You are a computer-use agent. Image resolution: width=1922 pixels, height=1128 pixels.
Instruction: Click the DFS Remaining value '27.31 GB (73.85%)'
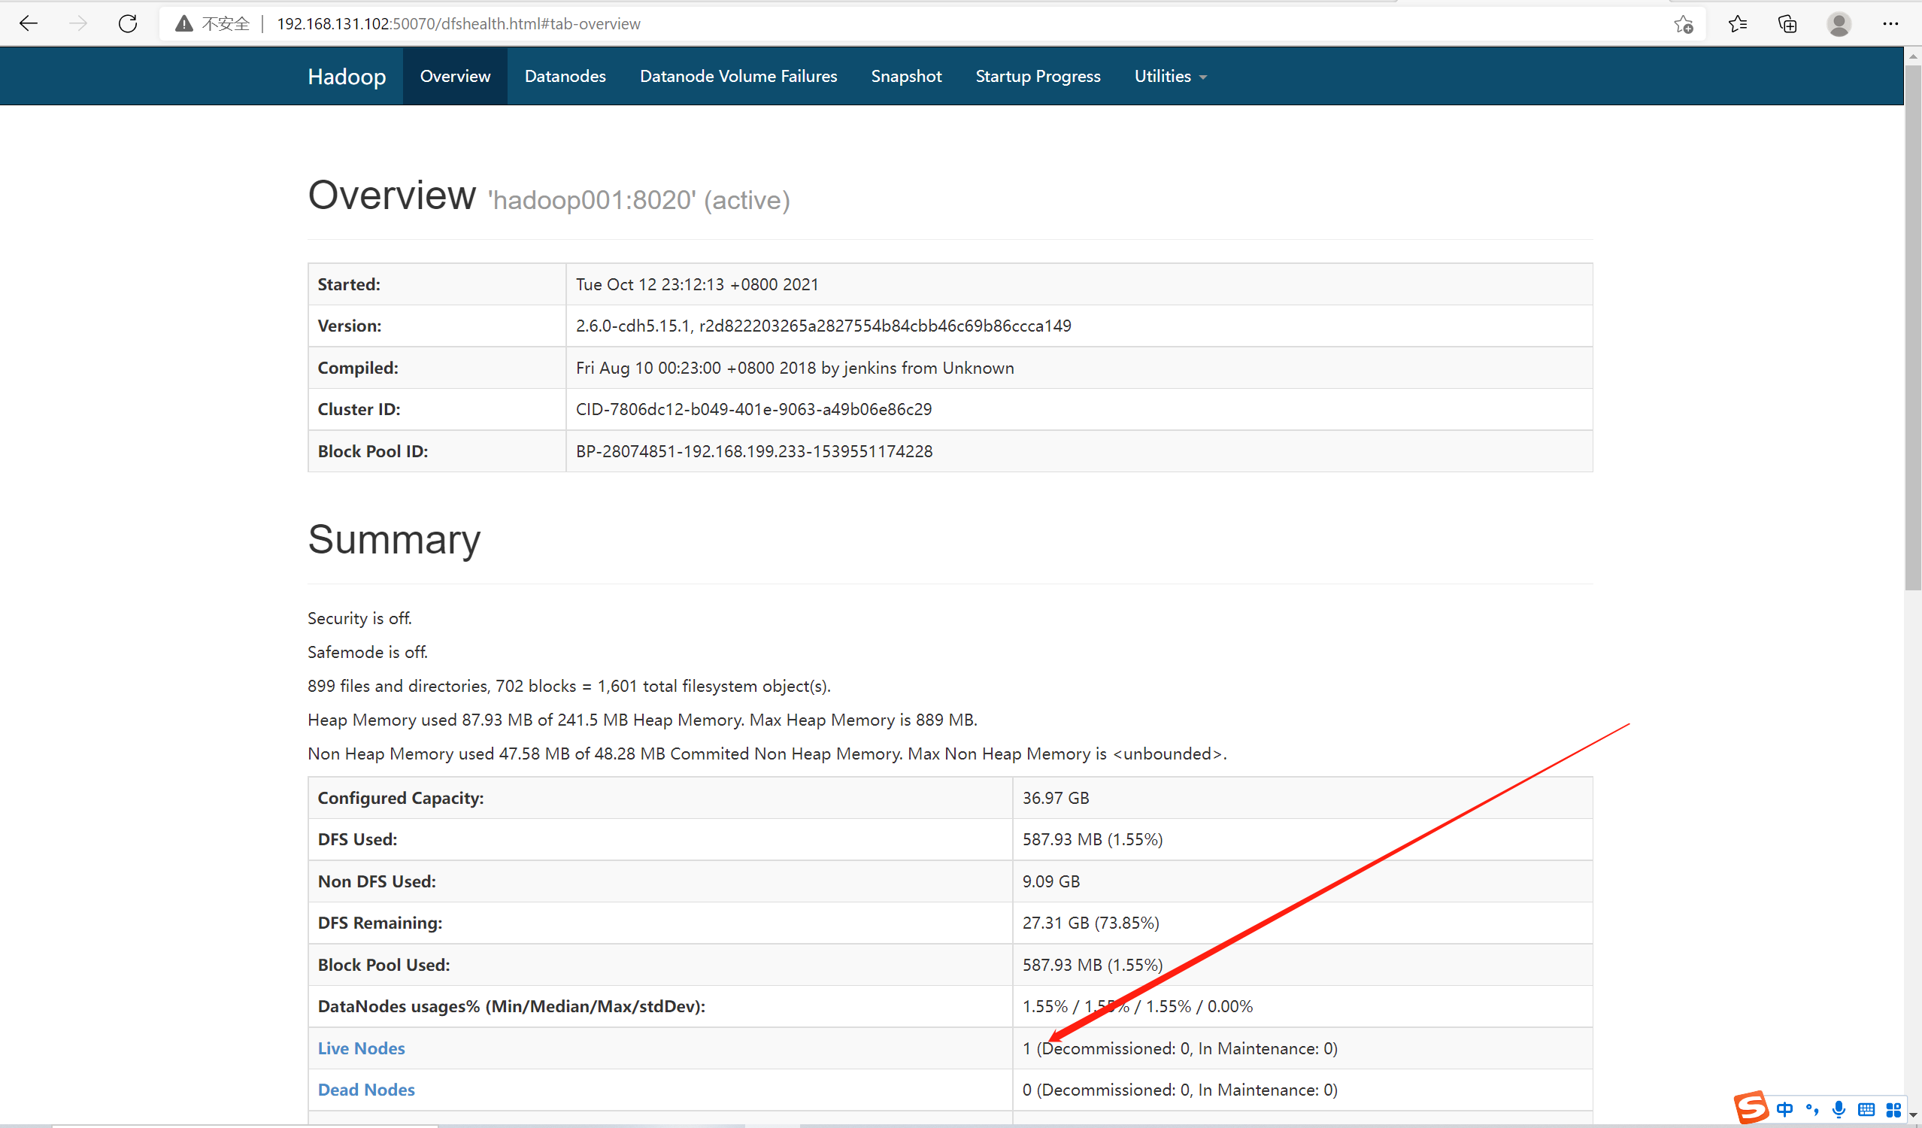1090,923
